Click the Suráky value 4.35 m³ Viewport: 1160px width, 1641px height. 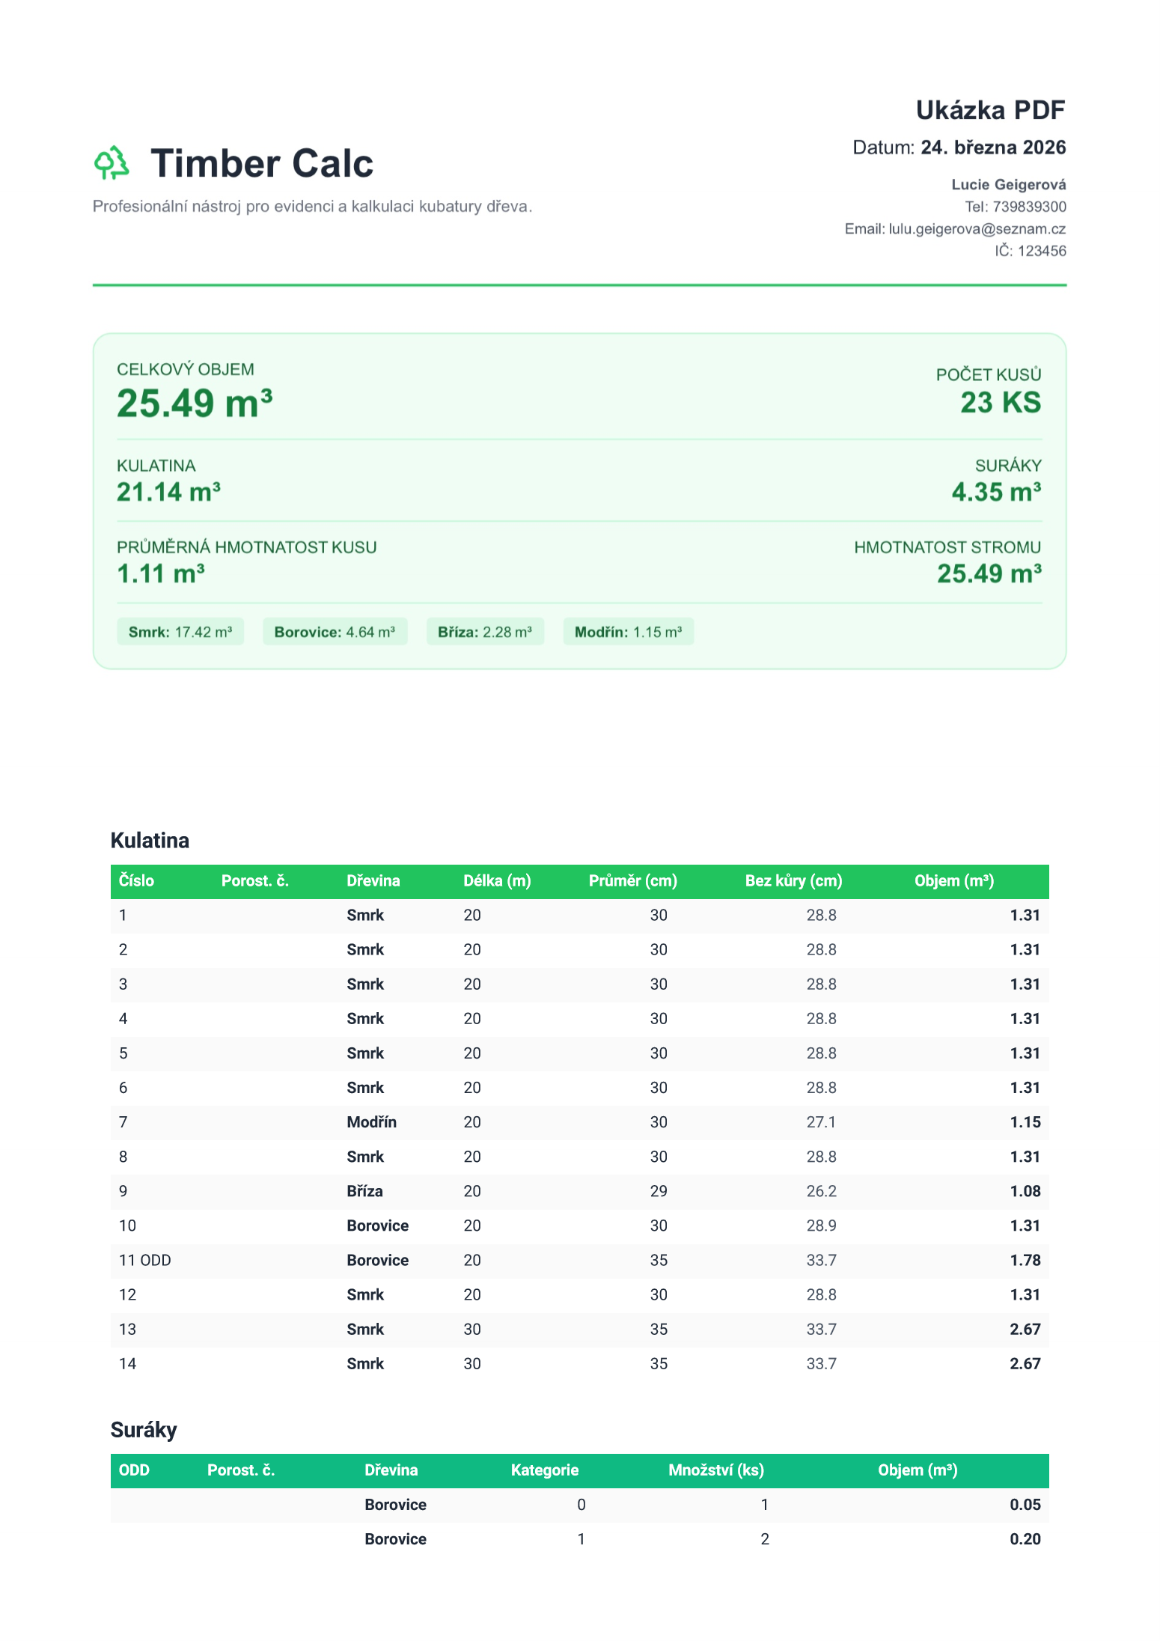click(x=996, y=492)
